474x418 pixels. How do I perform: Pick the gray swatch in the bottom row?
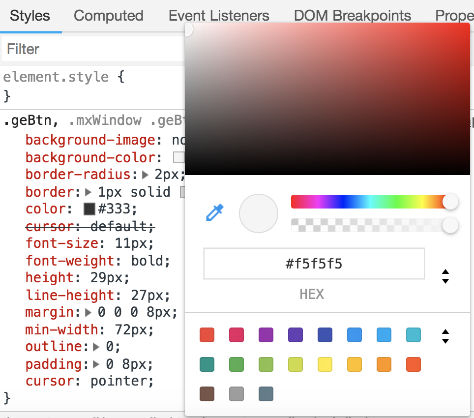pos(236,394)
